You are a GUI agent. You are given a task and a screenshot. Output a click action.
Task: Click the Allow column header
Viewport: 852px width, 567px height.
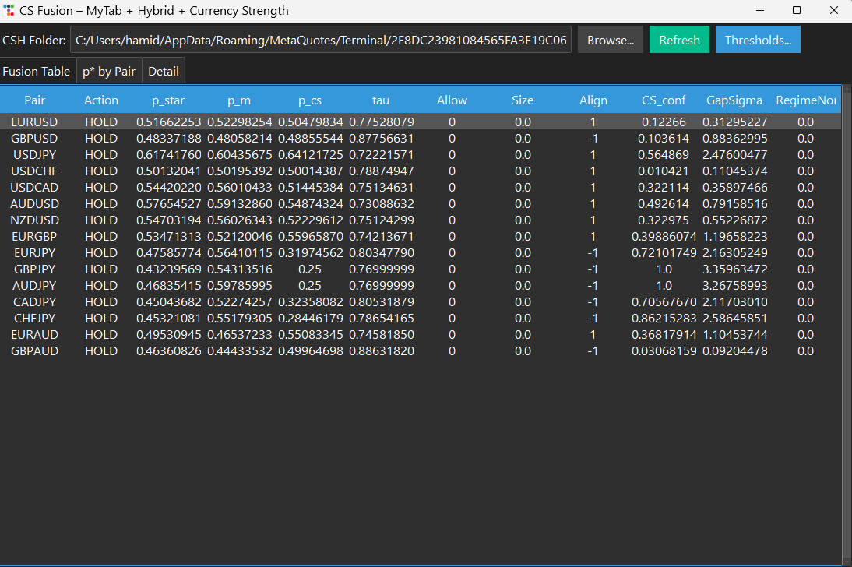[452, 100]
